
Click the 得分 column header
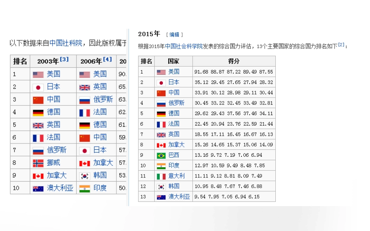[234, 61]
